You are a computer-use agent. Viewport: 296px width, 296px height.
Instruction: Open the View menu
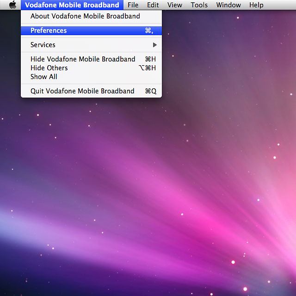click(174, 5)
